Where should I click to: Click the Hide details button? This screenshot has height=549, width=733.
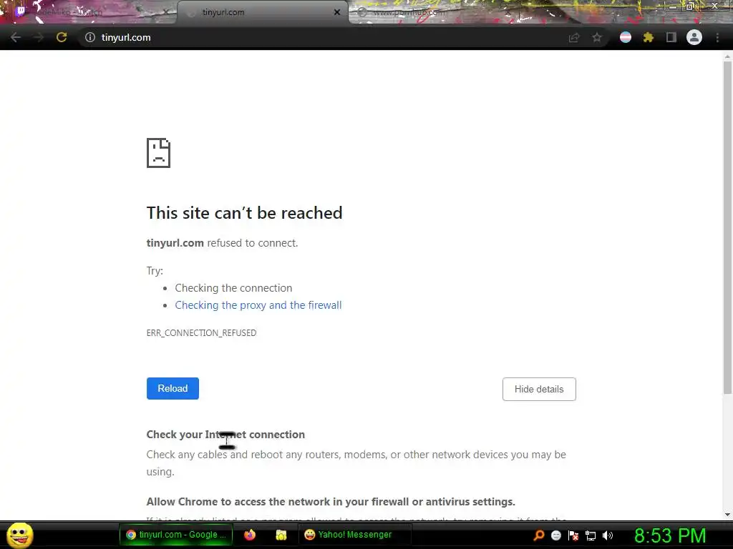(539, 389)
